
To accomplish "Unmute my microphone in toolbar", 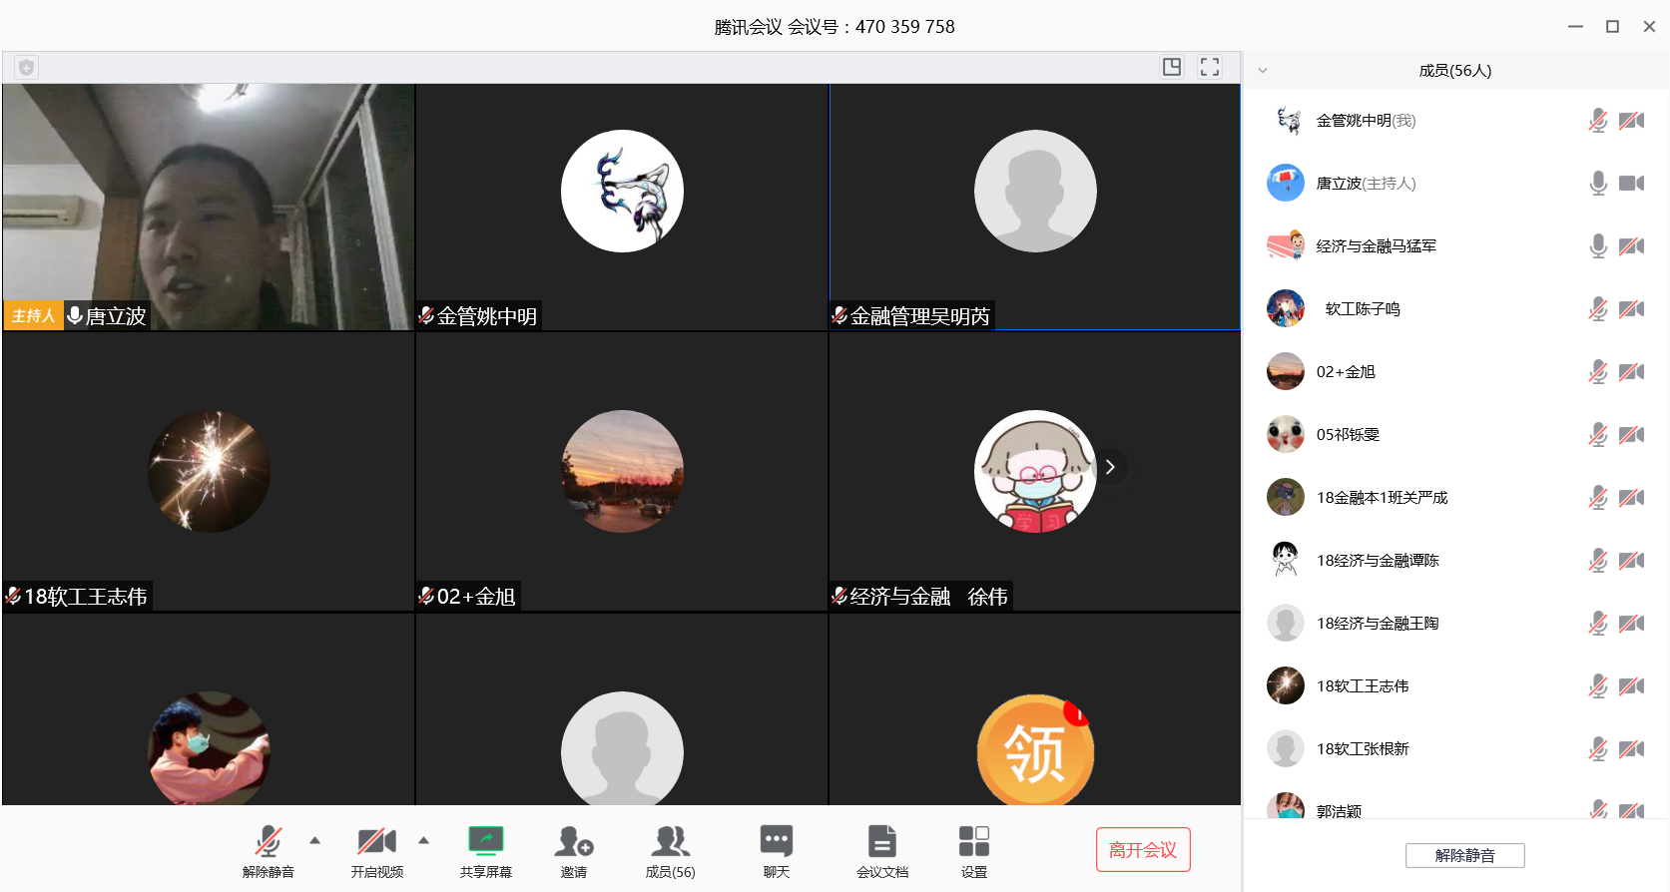I will click(x=268, y=851).
